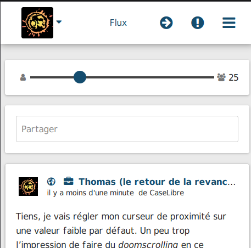Open the hamburger menu
251x248 pixels.
(x=229, y=23)
